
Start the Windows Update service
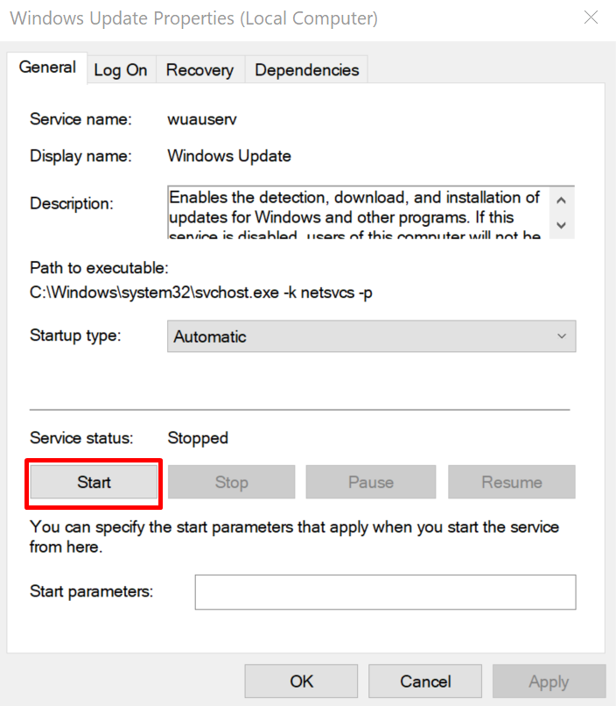pos(94,482)
